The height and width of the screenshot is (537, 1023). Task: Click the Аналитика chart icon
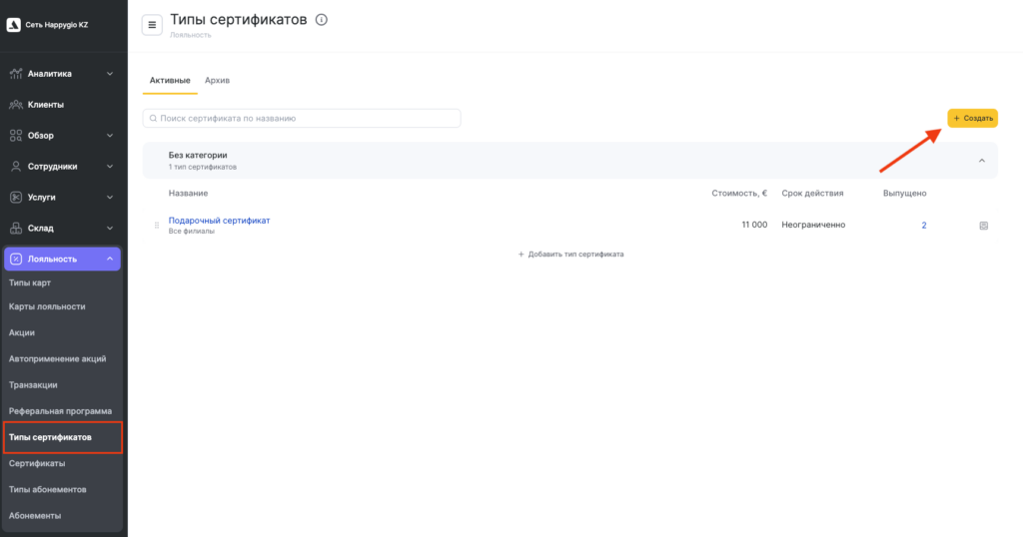click(x=16, y=74)
